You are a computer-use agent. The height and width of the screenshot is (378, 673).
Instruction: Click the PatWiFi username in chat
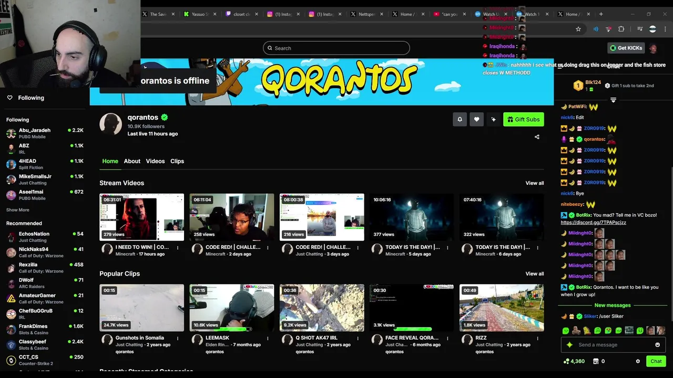click(577, 107)
